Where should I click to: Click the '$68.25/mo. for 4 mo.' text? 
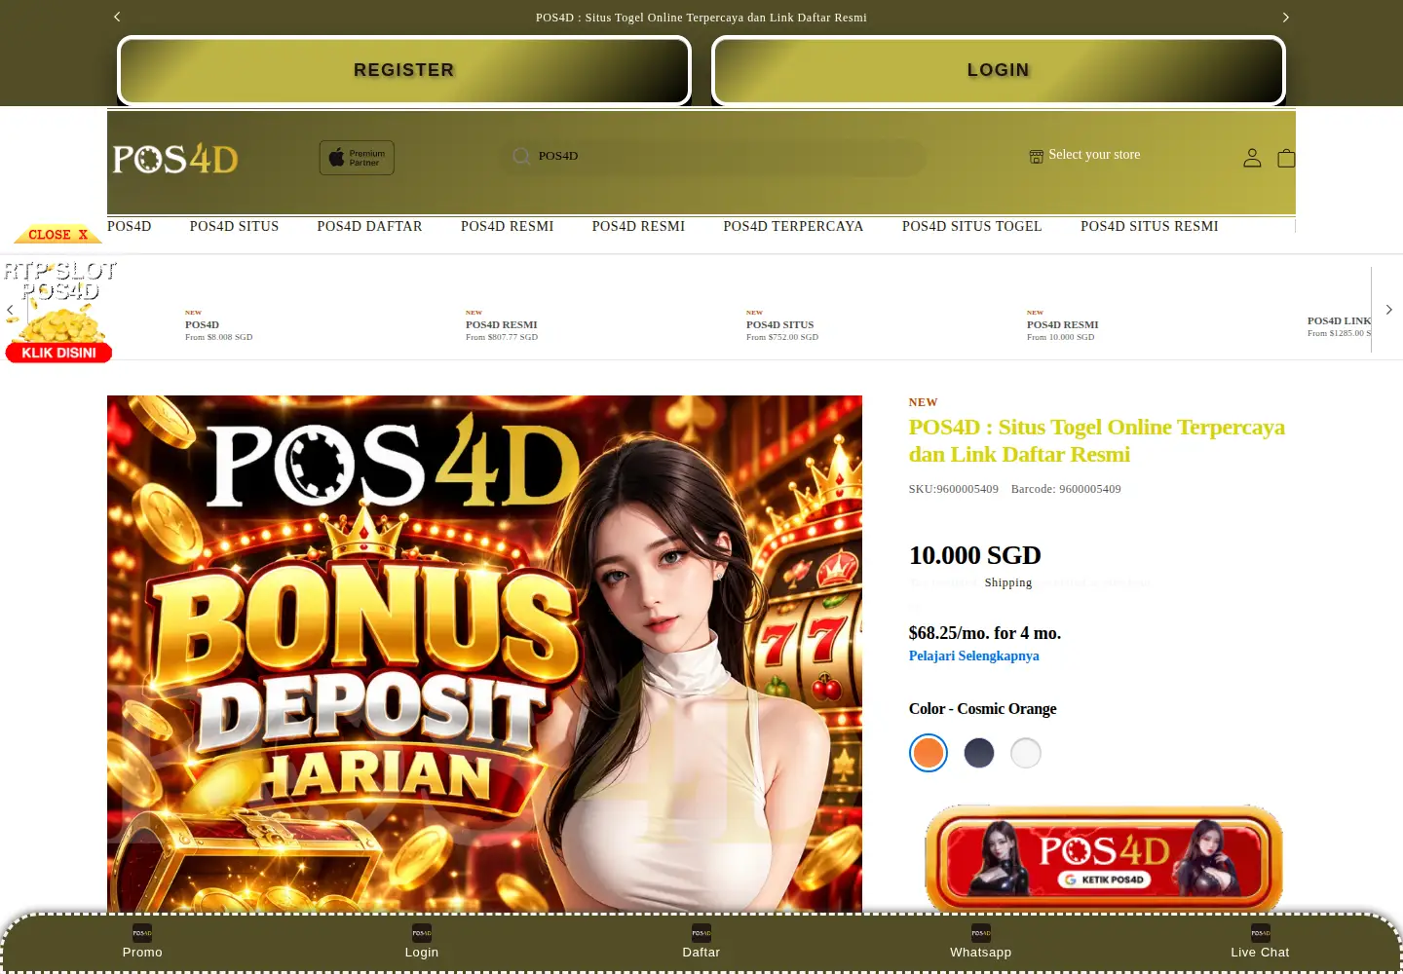[x=985, y=633]
